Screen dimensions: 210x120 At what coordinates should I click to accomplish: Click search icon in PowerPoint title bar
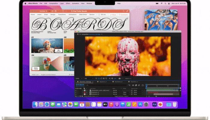[124, 11]
